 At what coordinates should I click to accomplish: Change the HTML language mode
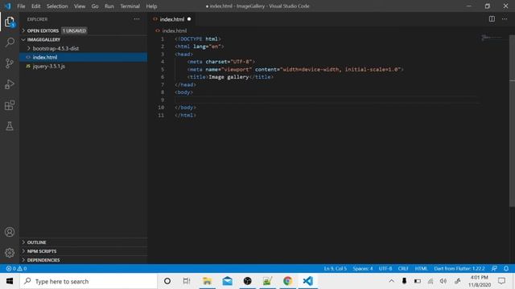(421, 268)
